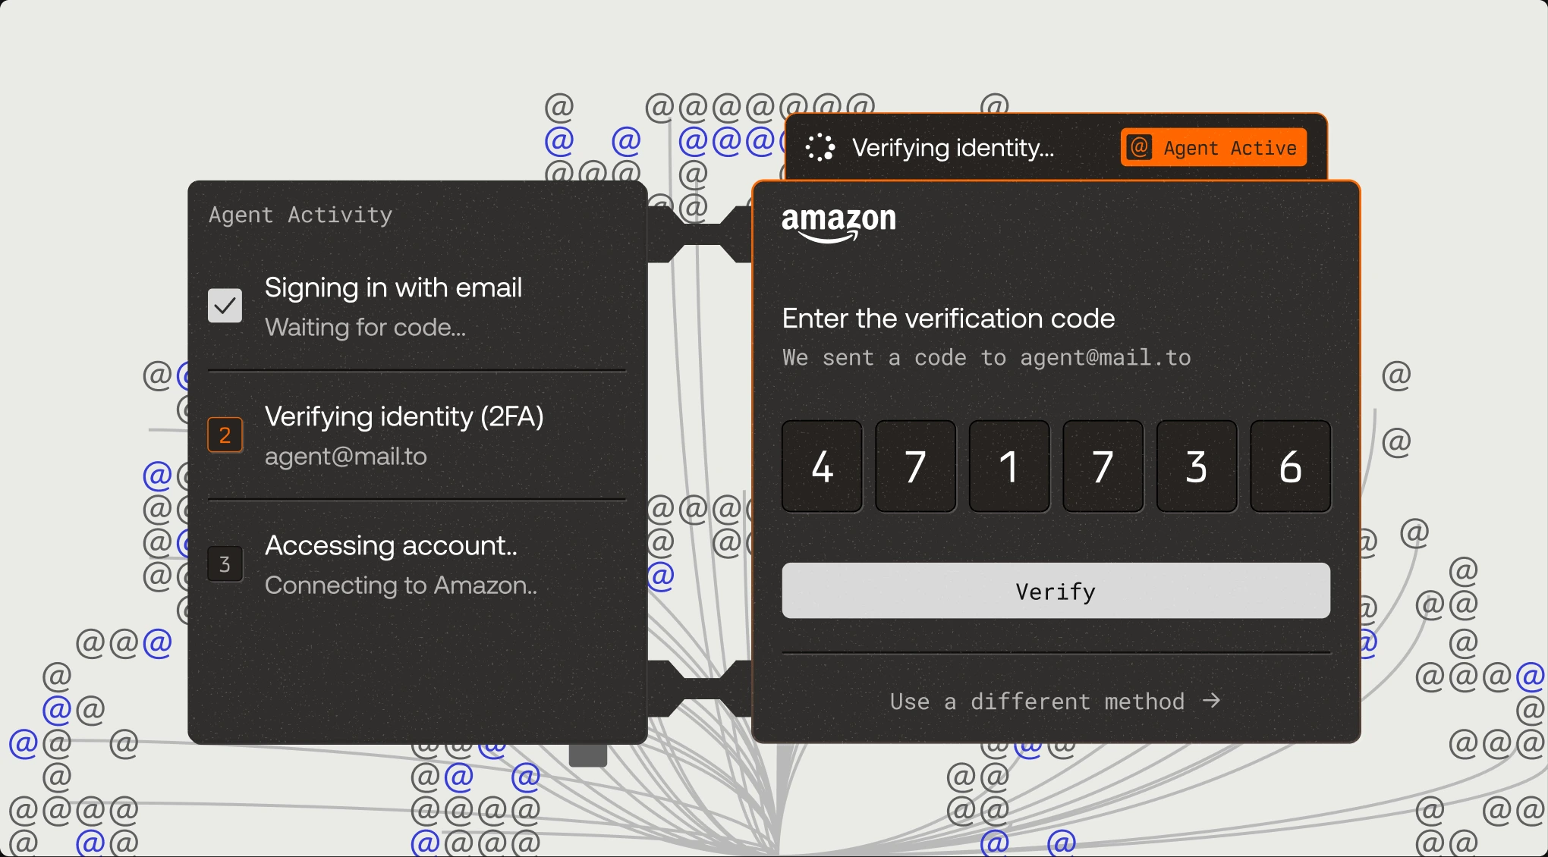Click the Amazon logo
Screen dimensions: 1548x857
coord(838,224)
